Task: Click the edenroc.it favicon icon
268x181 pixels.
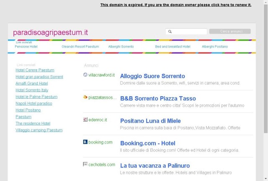Action: click(85, 119)
